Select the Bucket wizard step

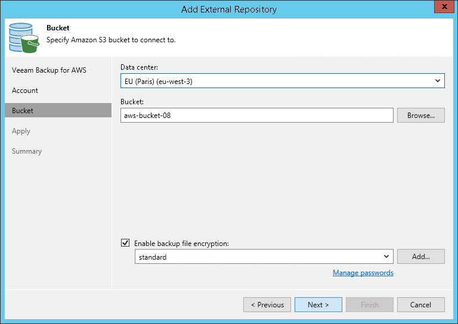(x=58, y=111)
